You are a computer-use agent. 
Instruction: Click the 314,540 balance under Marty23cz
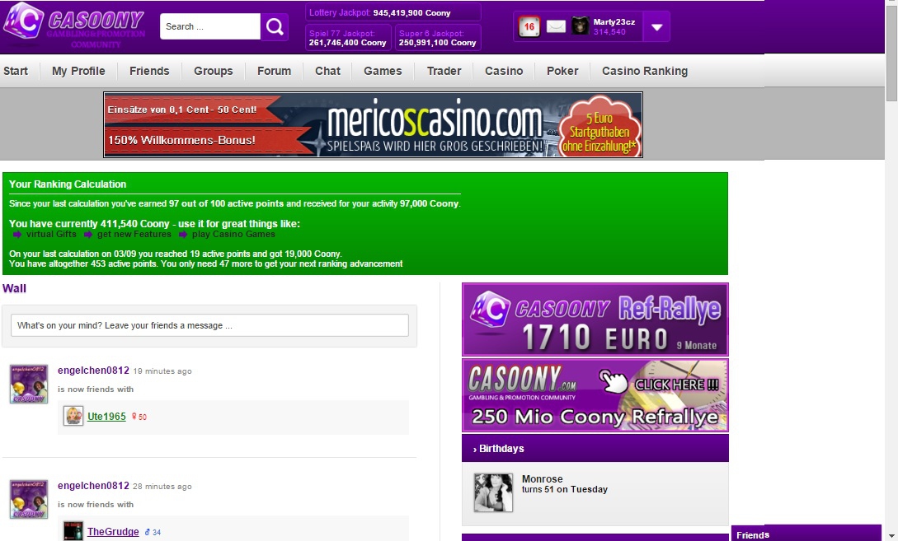tap(609, 32)
